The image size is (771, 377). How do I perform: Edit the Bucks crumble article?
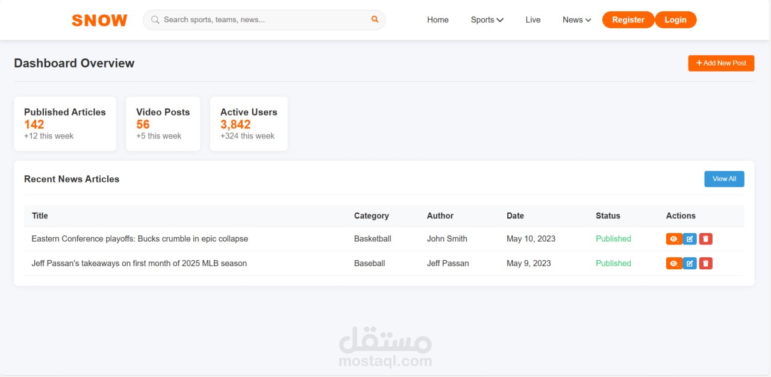pos(690,239)
